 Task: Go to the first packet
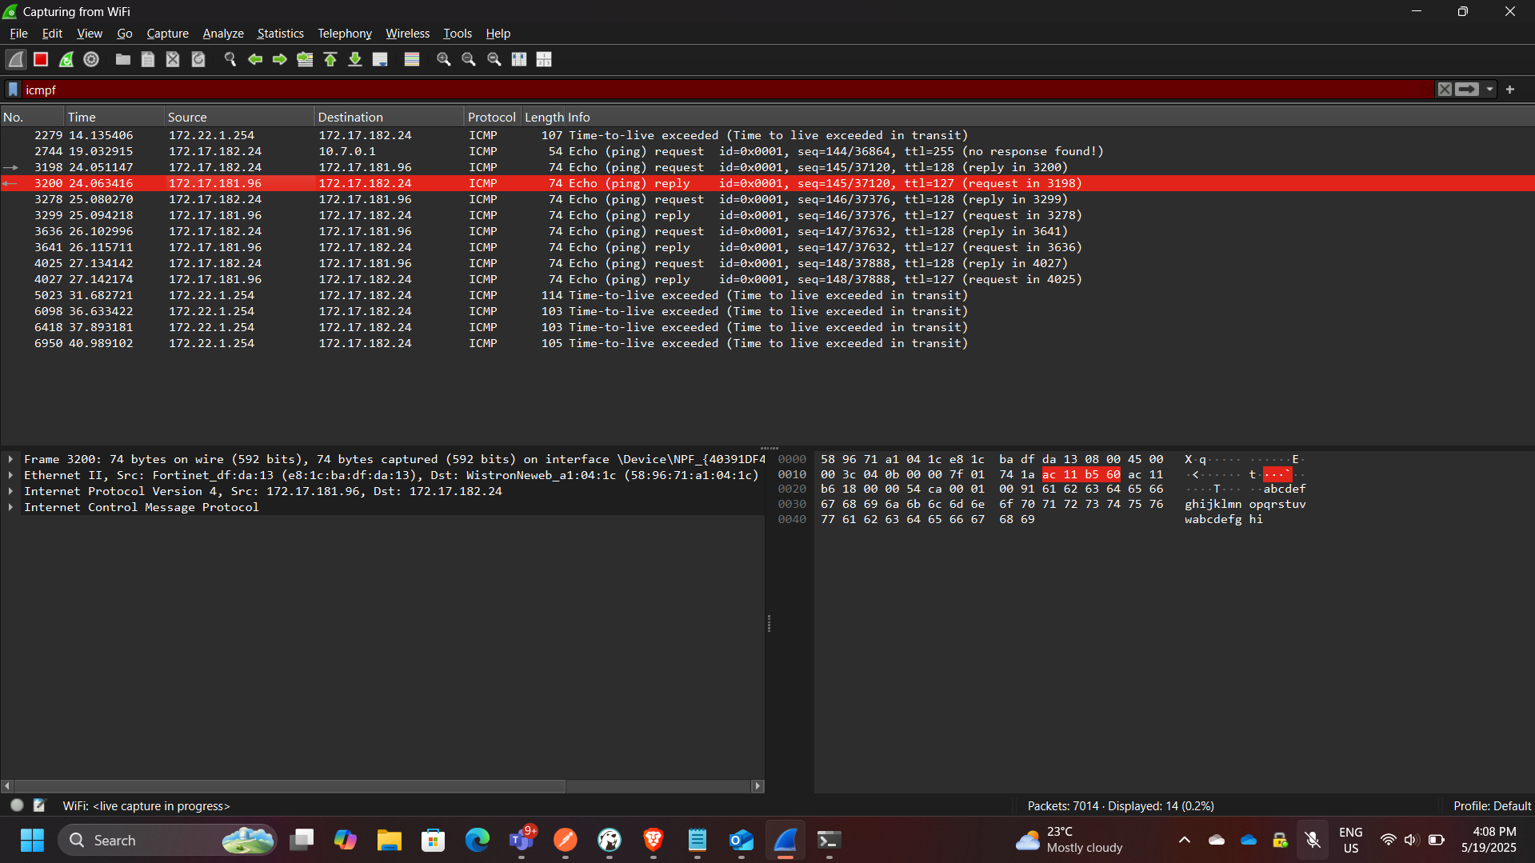[330, 59]
